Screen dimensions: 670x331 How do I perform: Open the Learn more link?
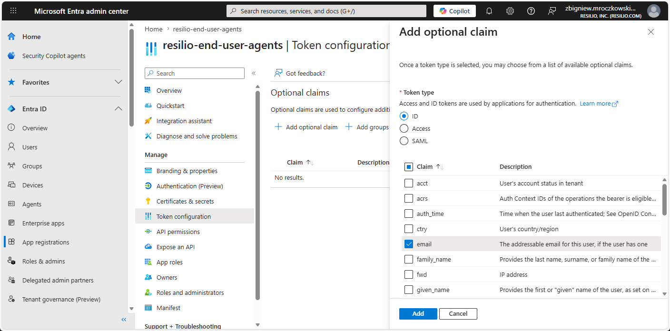[599, 103]
